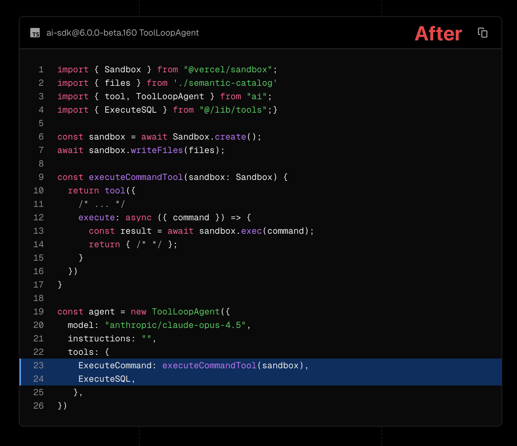This screenshot has width=517, height=446.
Task: Click highlighted ExecuteSQL entry on line 24
Action: tap(104, 379)
